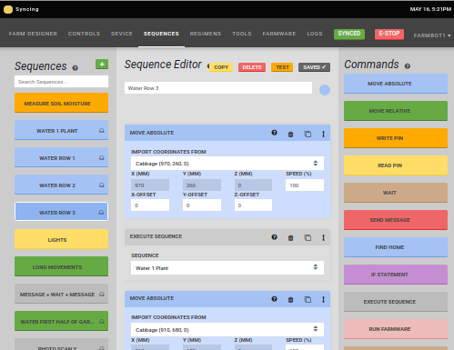
Task: Hit the red E-STOP button
Action: [x=389, y=34]
